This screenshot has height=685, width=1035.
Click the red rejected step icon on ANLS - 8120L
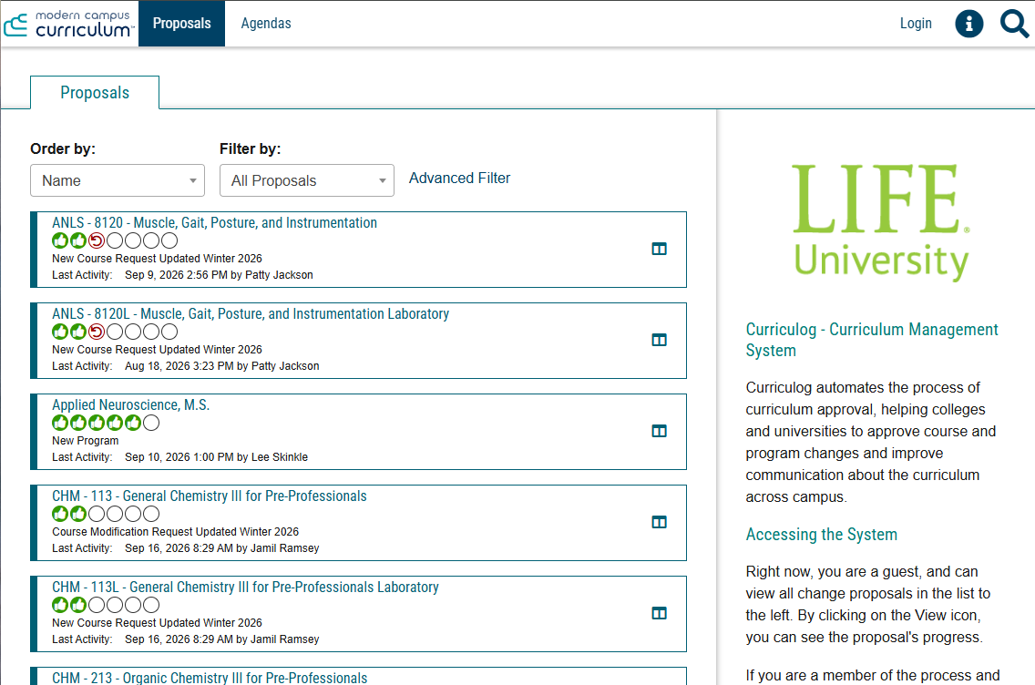tap(97, 332)
